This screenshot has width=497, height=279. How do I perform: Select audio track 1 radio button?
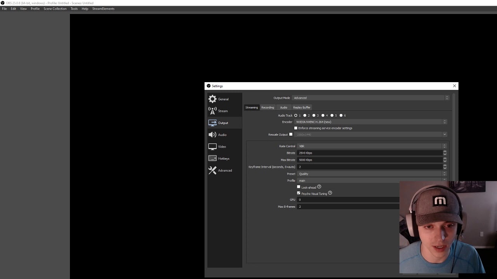coord(296,115)
